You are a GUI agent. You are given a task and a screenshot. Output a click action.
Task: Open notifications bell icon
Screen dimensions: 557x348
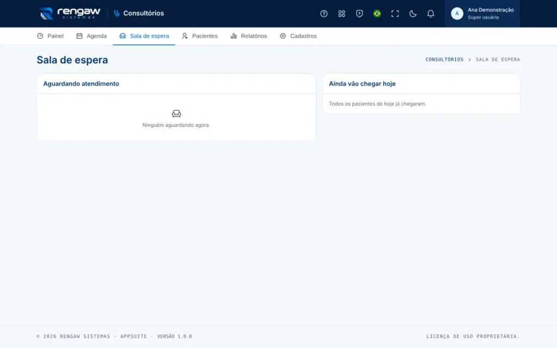(430, 14)
